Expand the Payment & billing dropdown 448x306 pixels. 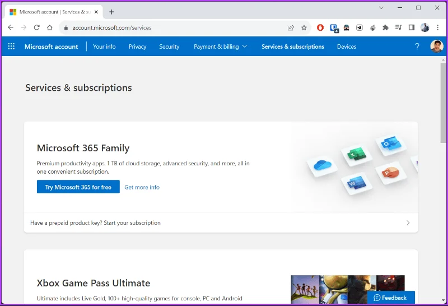click(220, 47)
